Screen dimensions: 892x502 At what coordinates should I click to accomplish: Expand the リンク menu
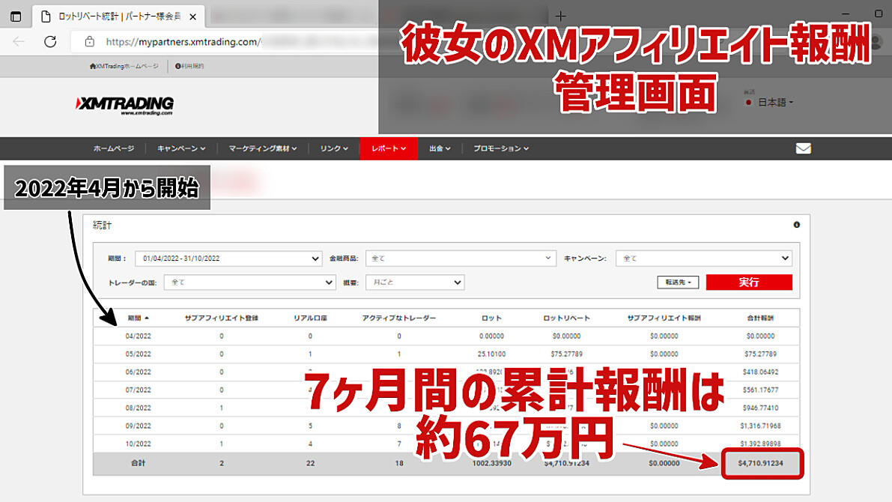(334, 148)
